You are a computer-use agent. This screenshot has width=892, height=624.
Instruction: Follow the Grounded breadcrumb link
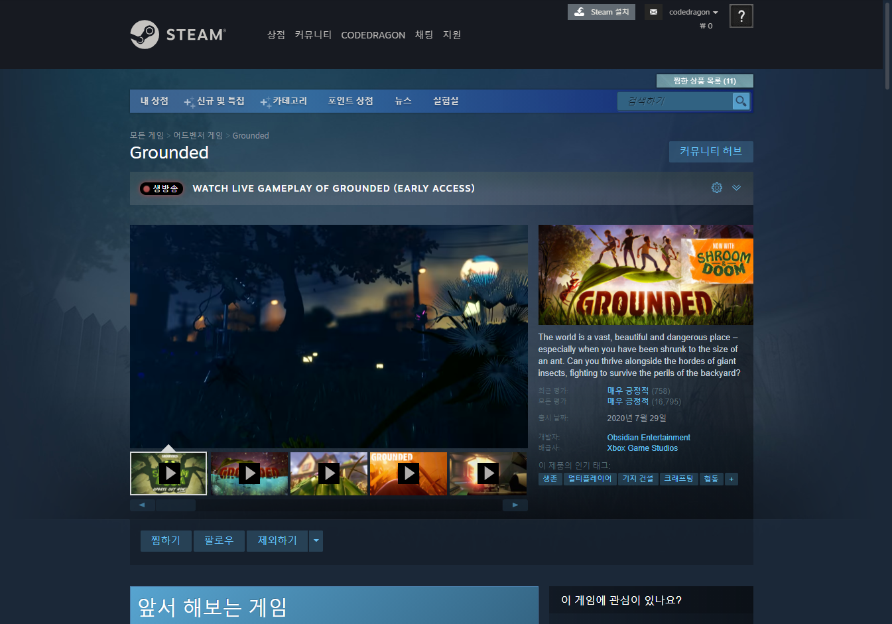[x=251, y=135]
